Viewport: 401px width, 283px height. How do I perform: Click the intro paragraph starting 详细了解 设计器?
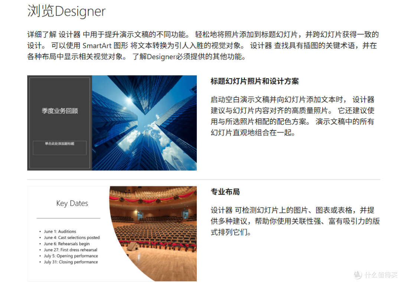point(203,46)
